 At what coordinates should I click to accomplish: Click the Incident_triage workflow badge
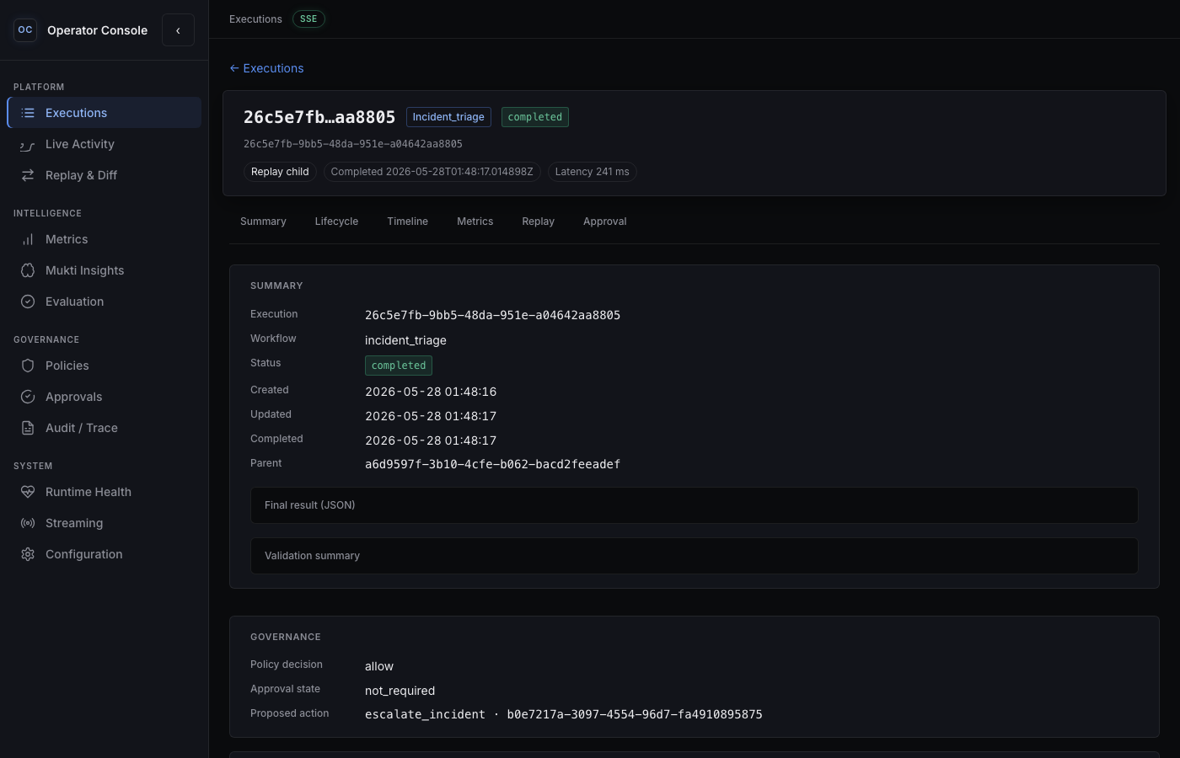tap(448, 117)
